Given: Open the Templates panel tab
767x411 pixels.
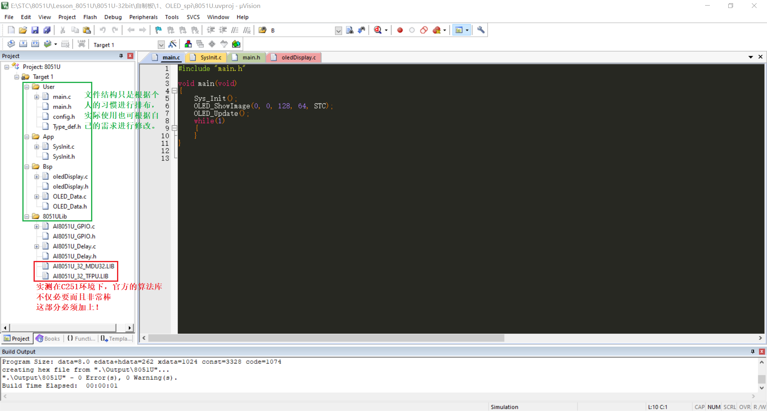Looking at the screenshot, I should [x=116, y=338].
